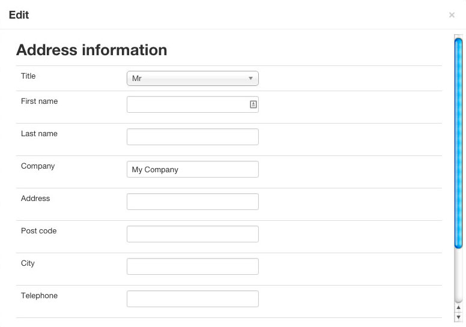Click the Telephone label text
Screen dimensions: 466x327
click(x=40, y=296)
